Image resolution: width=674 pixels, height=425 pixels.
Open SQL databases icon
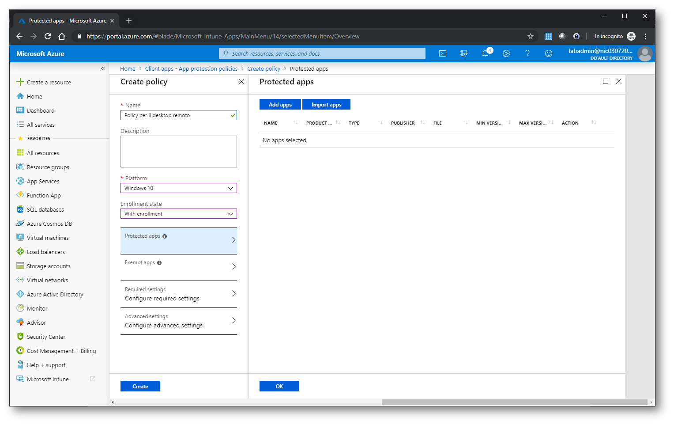pyautogui.click(x=20, y=209)
